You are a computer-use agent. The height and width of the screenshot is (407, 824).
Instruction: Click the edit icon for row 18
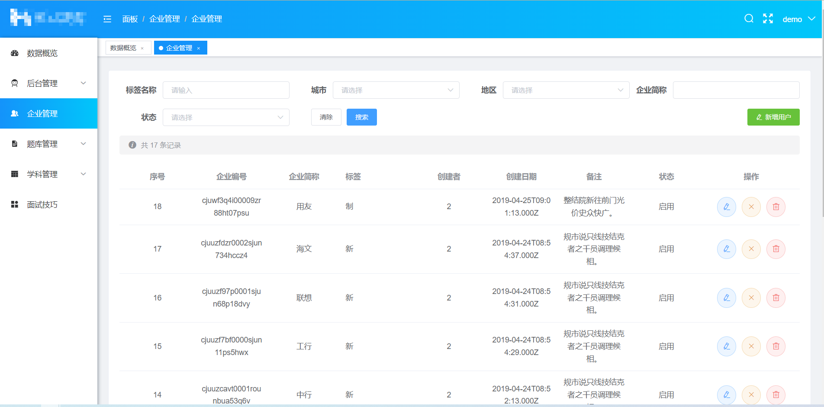[727, 207]
